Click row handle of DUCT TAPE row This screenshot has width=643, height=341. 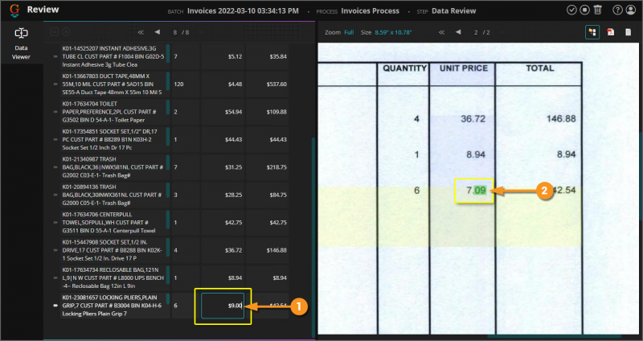(x=55, y=84)
